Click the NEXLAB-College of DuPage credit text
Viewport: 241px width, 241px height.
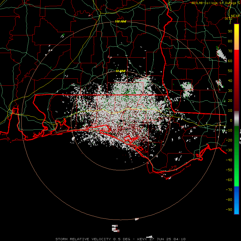click(x=216, y=3)
